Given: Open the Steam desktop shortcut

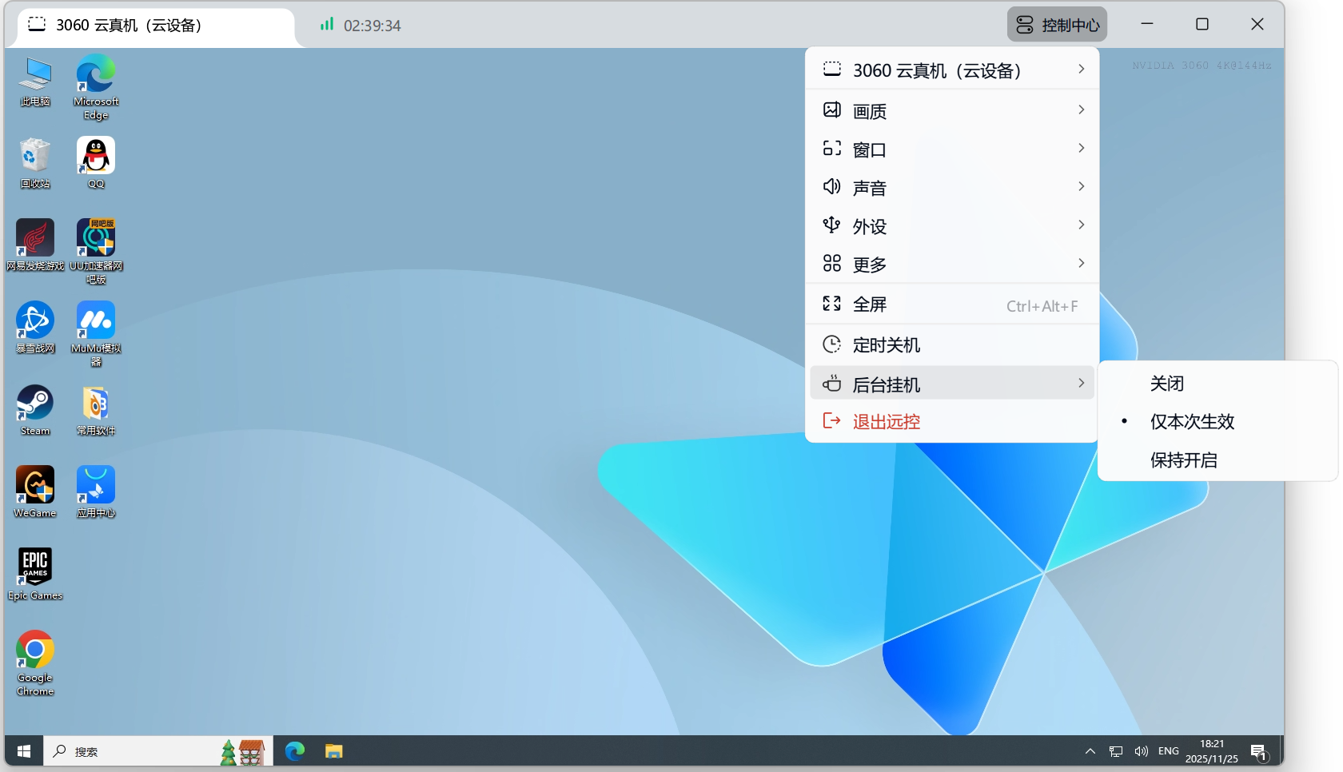Looking at the screenshot, I should [35, 404].
